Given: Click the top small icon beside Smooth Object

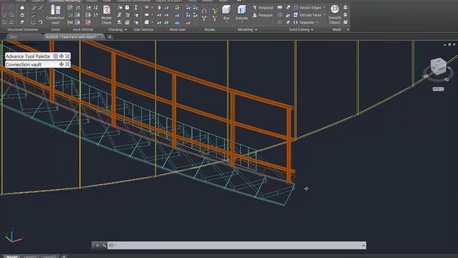Looking at the screenshot, I should point(346,8).
